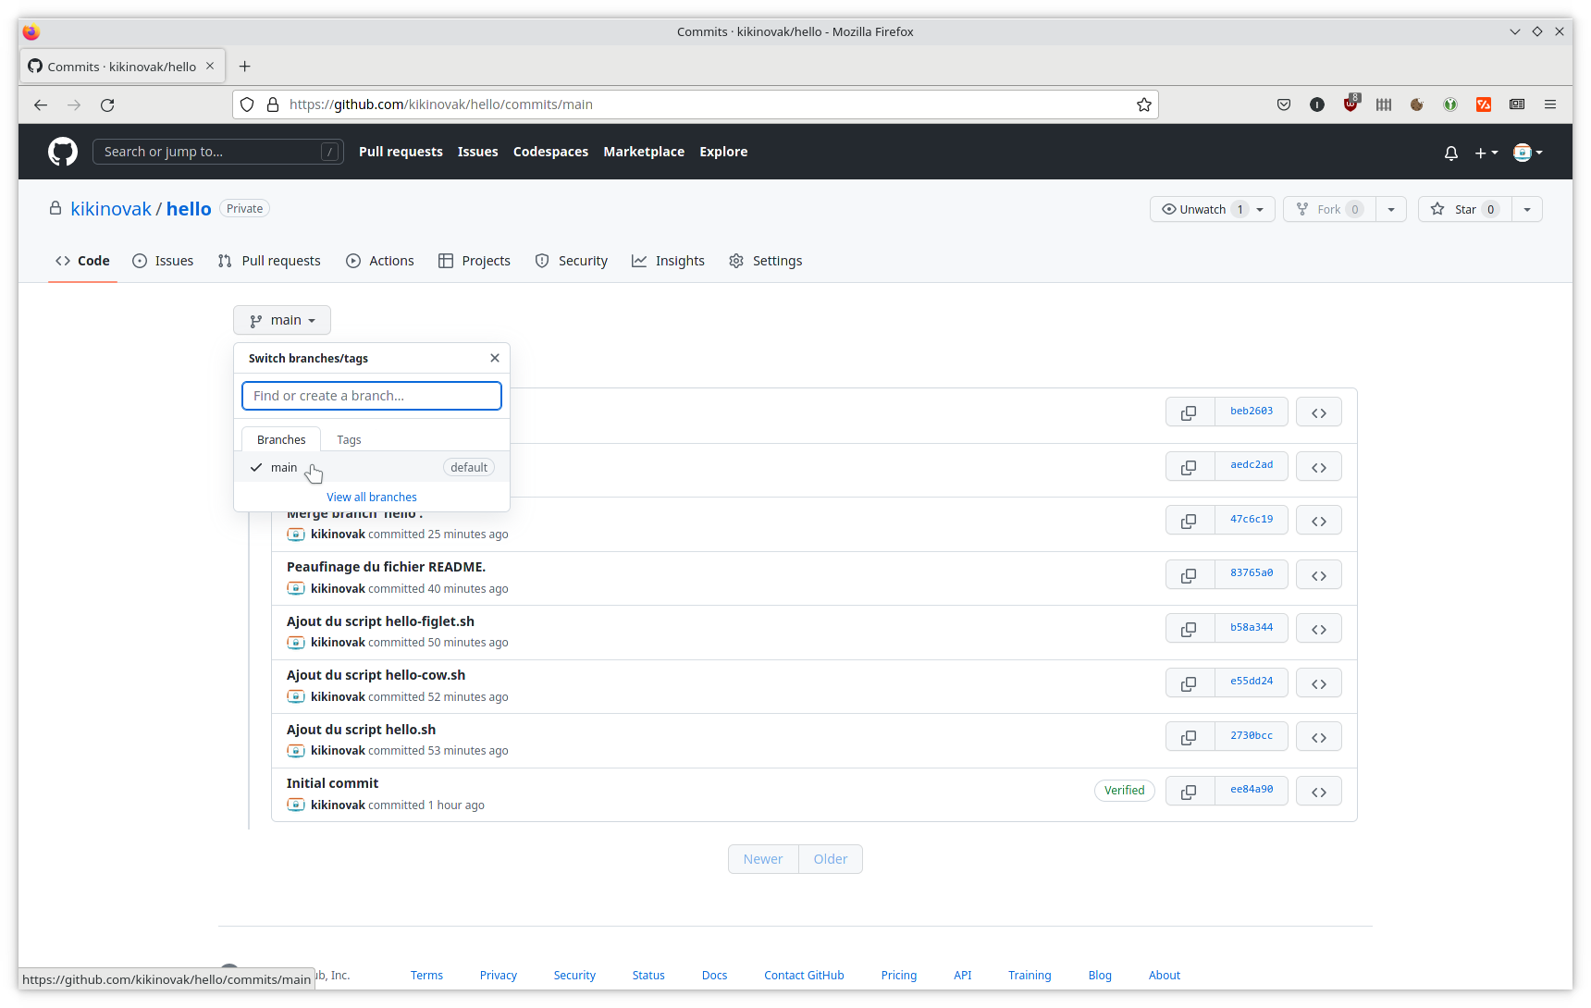Expand the Star lists dropdown arrow

pos(1527,209)
